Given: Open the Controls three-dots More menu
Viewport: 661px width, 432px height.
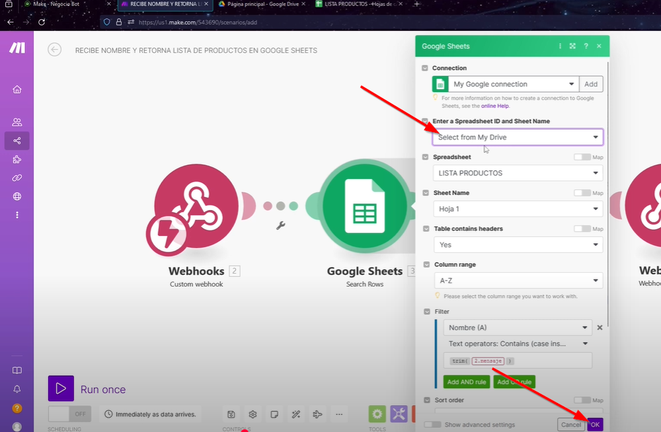Looking at the screenshot, I should (x=339, y=414).
